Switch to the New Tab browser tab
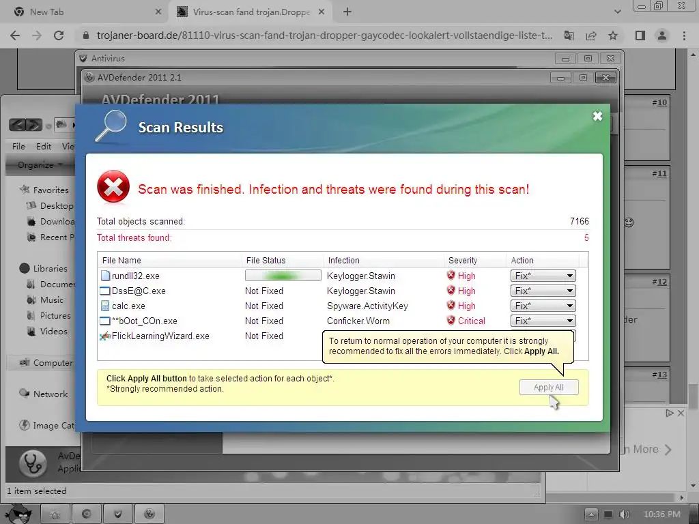 coord(85,12)
